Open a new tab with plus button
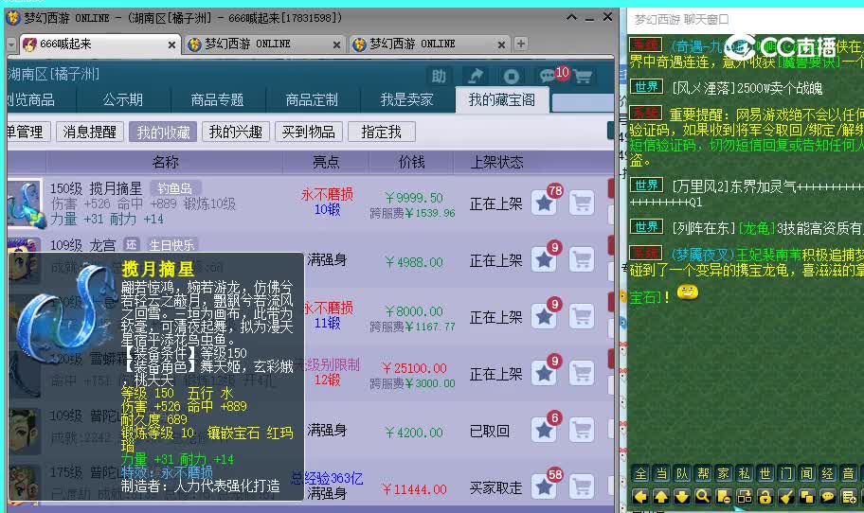This screenshot has width=864, height=513. point(520,44)
